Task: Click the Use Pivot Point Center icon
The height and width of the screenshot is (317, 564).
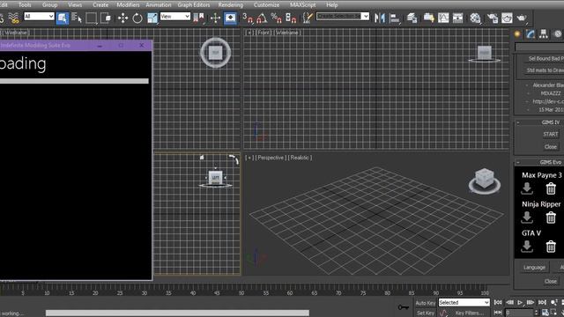Action: point(198,18)
